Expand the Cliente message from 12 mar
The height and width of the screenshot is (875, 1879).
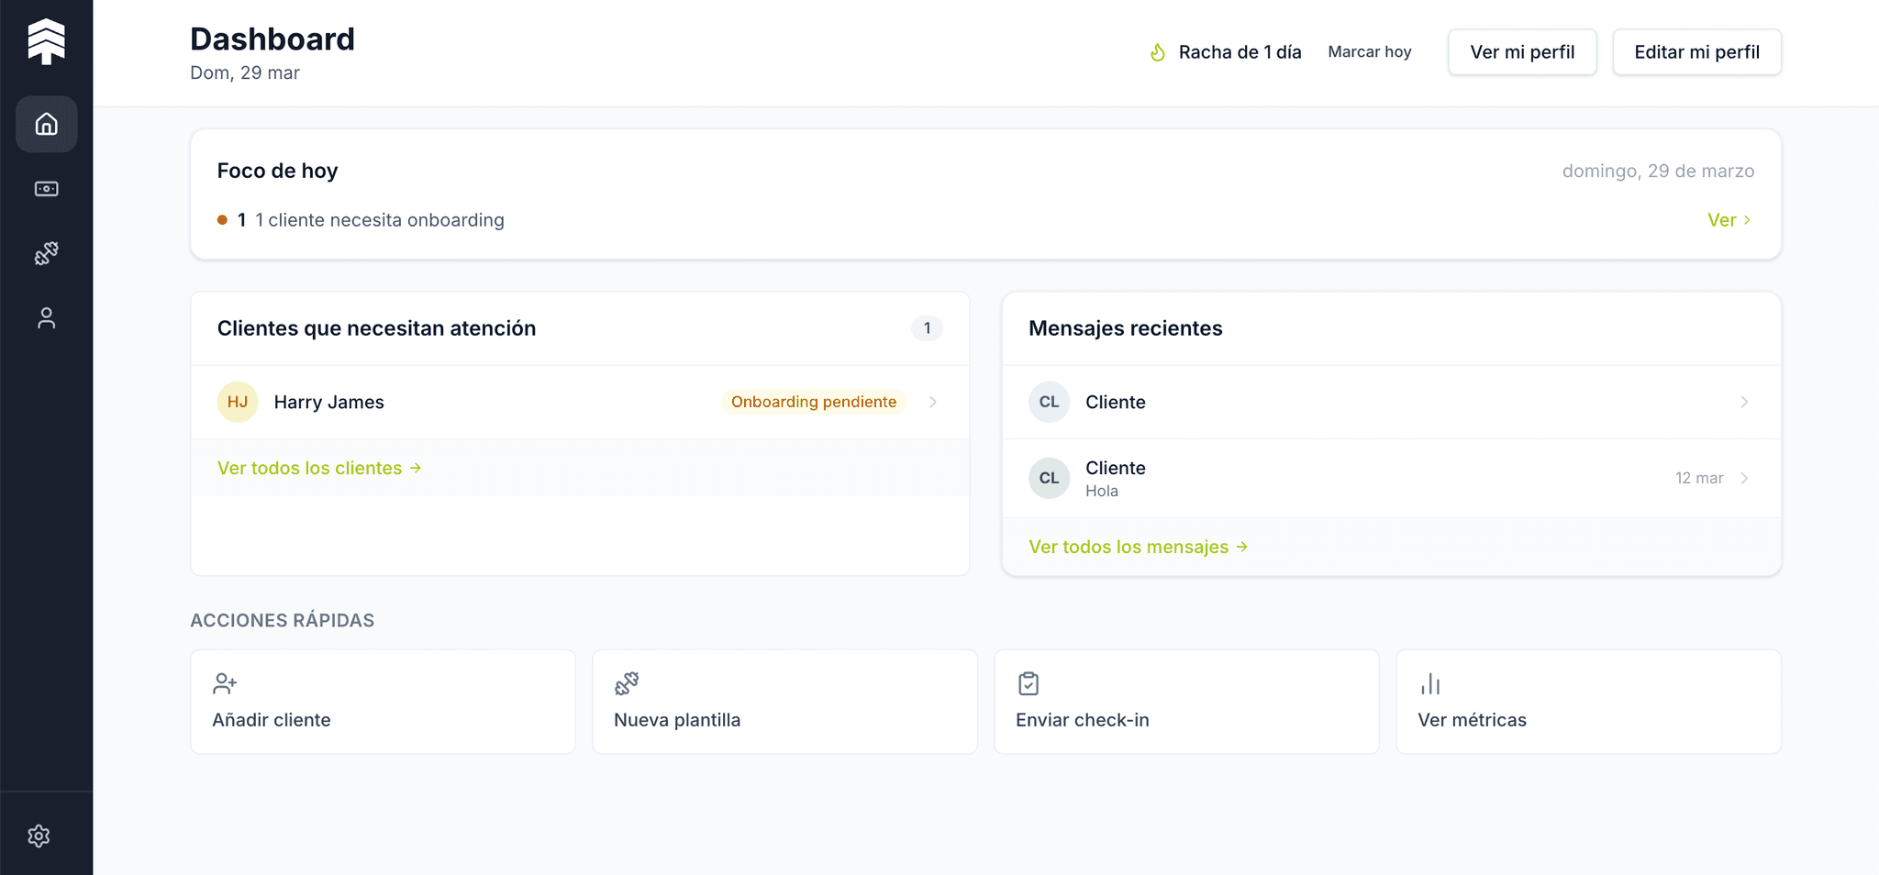click(1743, 478)
